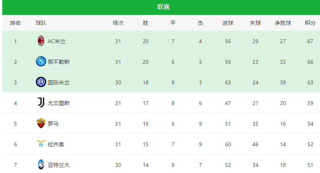Click the 净胜球 column header
Screen dimensions: 320x173
coord(283,23)
